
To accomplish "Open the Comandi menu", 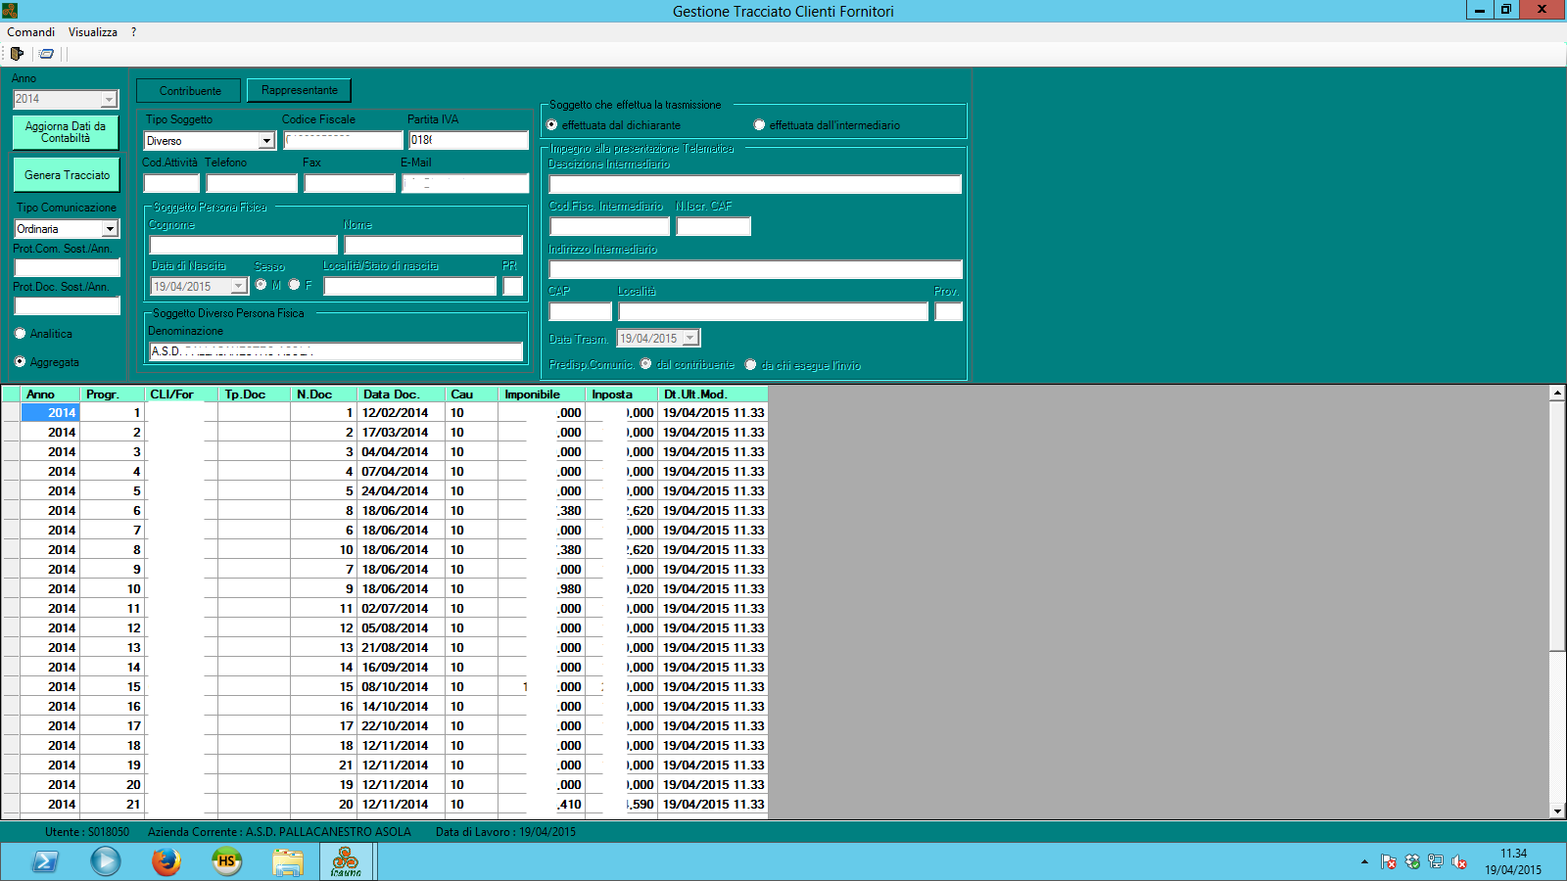I will click(x=31, y=32).
